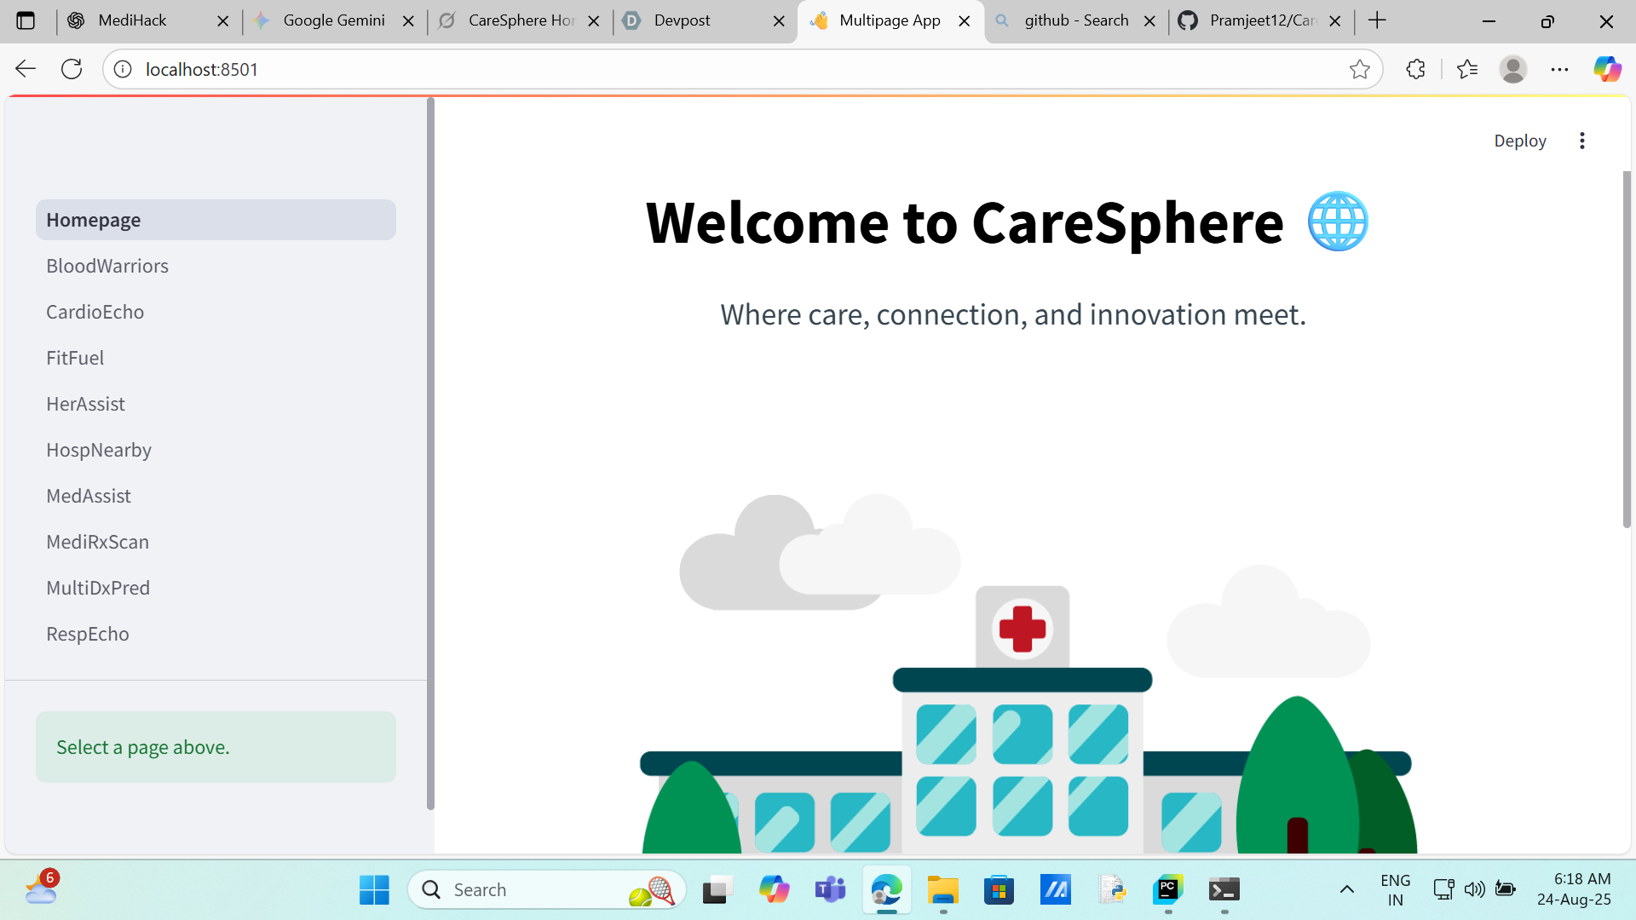Navigate to the BloodWarriors page
1636x920 pixels.
coord(107,266)
